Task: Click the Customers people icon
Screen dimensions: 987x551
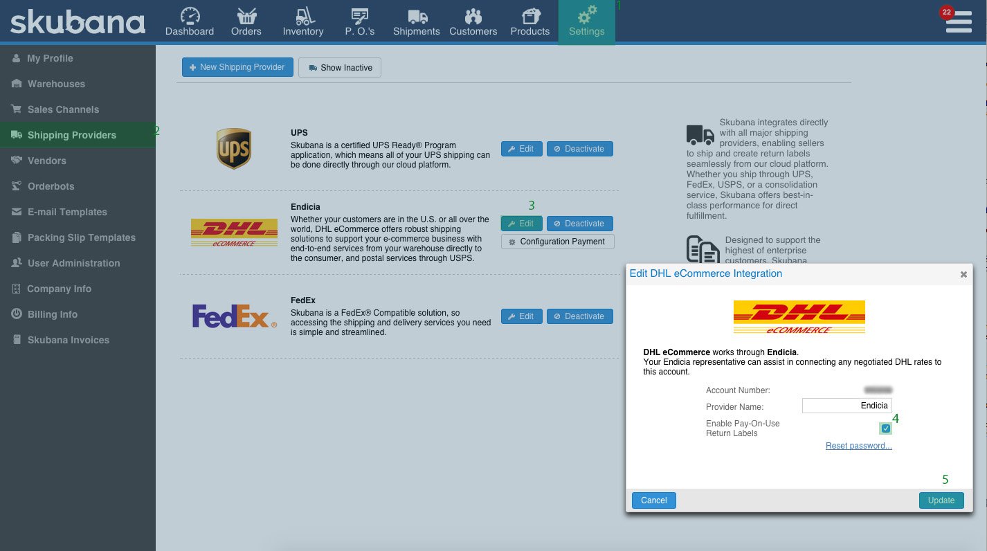Action: point(473,16)
